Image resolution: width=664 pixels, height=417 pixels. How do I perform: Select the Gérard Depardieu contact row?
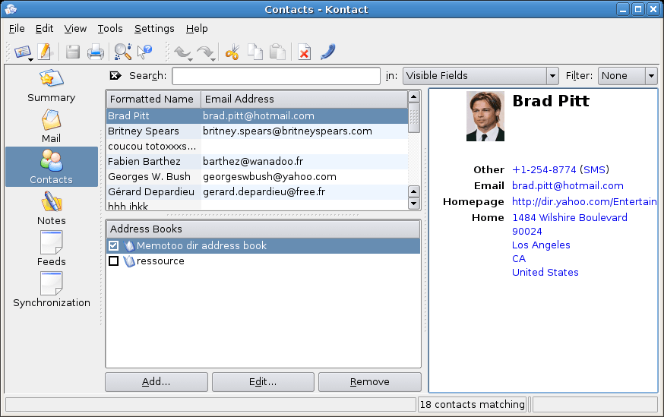(257, 192)
